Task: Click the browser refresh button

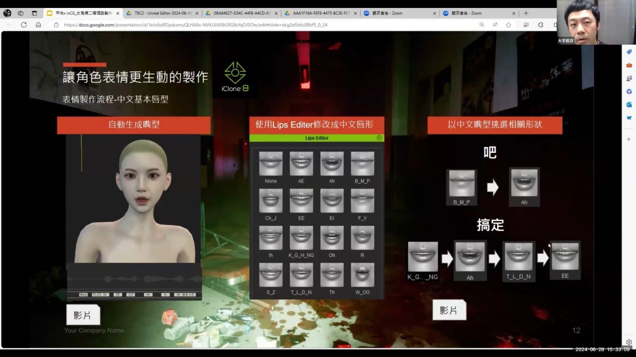Action: 23,25
